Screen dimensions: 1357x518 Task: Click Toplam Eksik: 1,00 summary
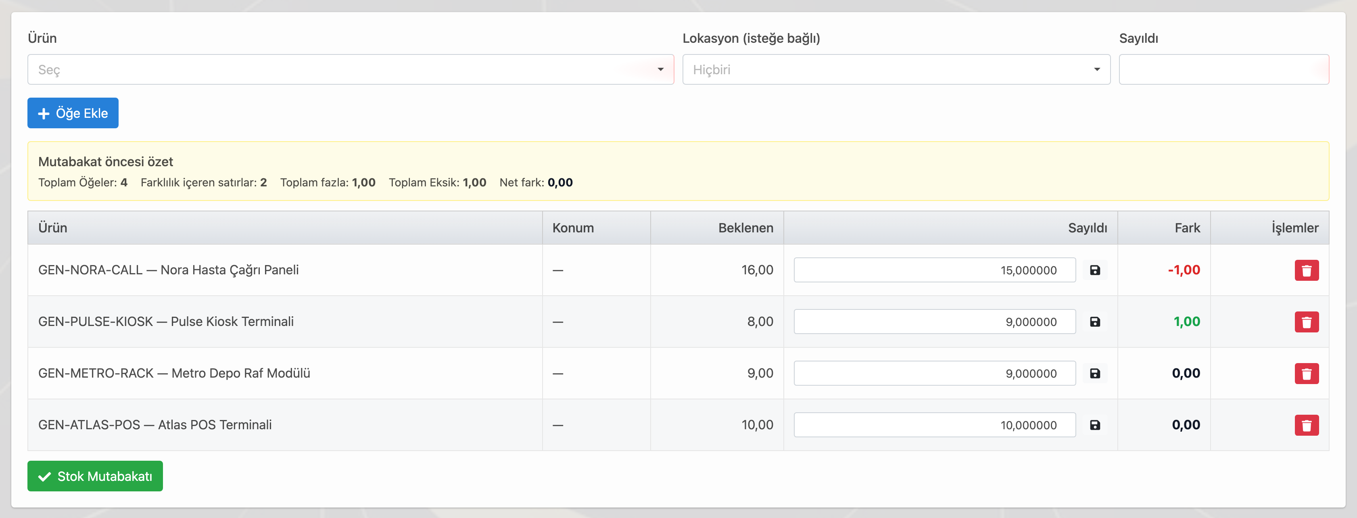(x=437, y=182)
